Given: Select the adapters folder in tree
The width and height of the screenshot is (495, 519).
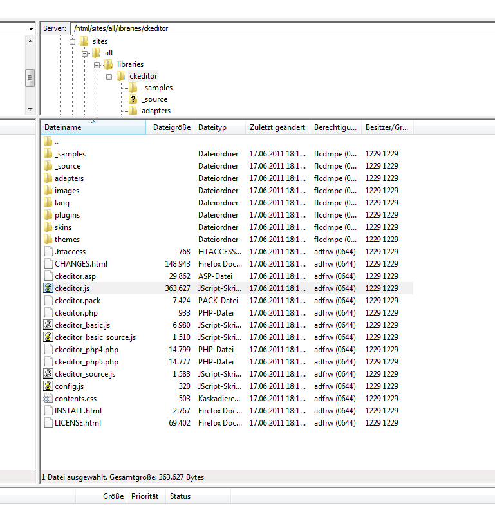Looking at the screenshot, I should 156,111.
